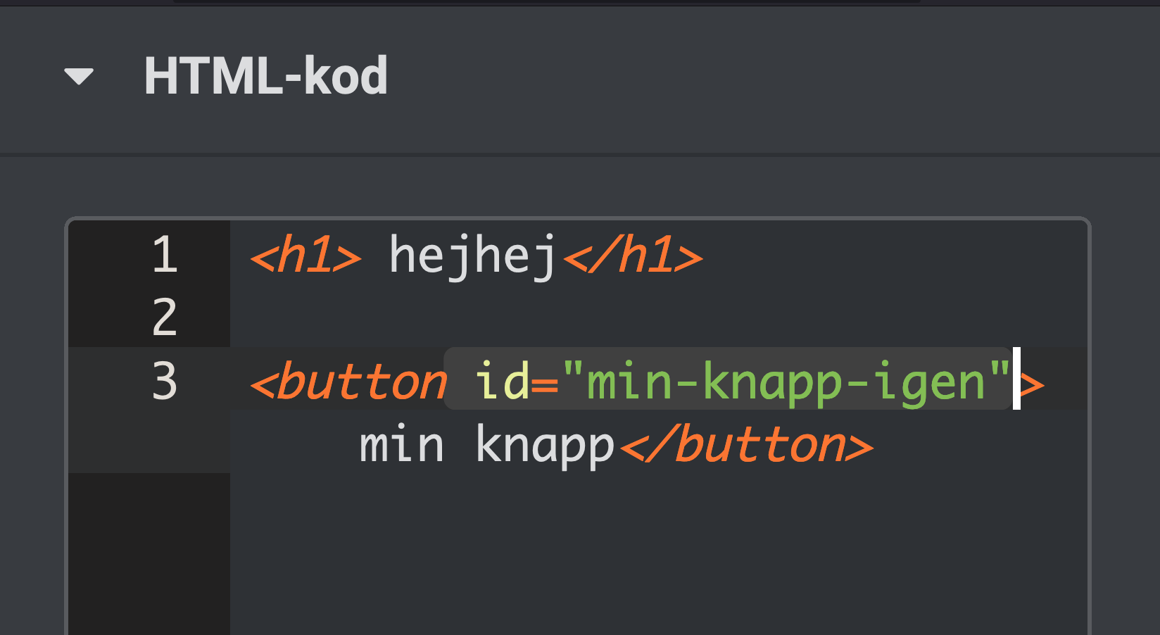Image resolution: width=1160 pixels, height=635 pixels.
Task: Place cursor after the closing quote
Action: pos(1016,381)
